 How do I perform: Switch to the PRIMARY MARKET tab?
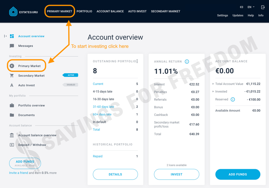click(x=60, y=11)
